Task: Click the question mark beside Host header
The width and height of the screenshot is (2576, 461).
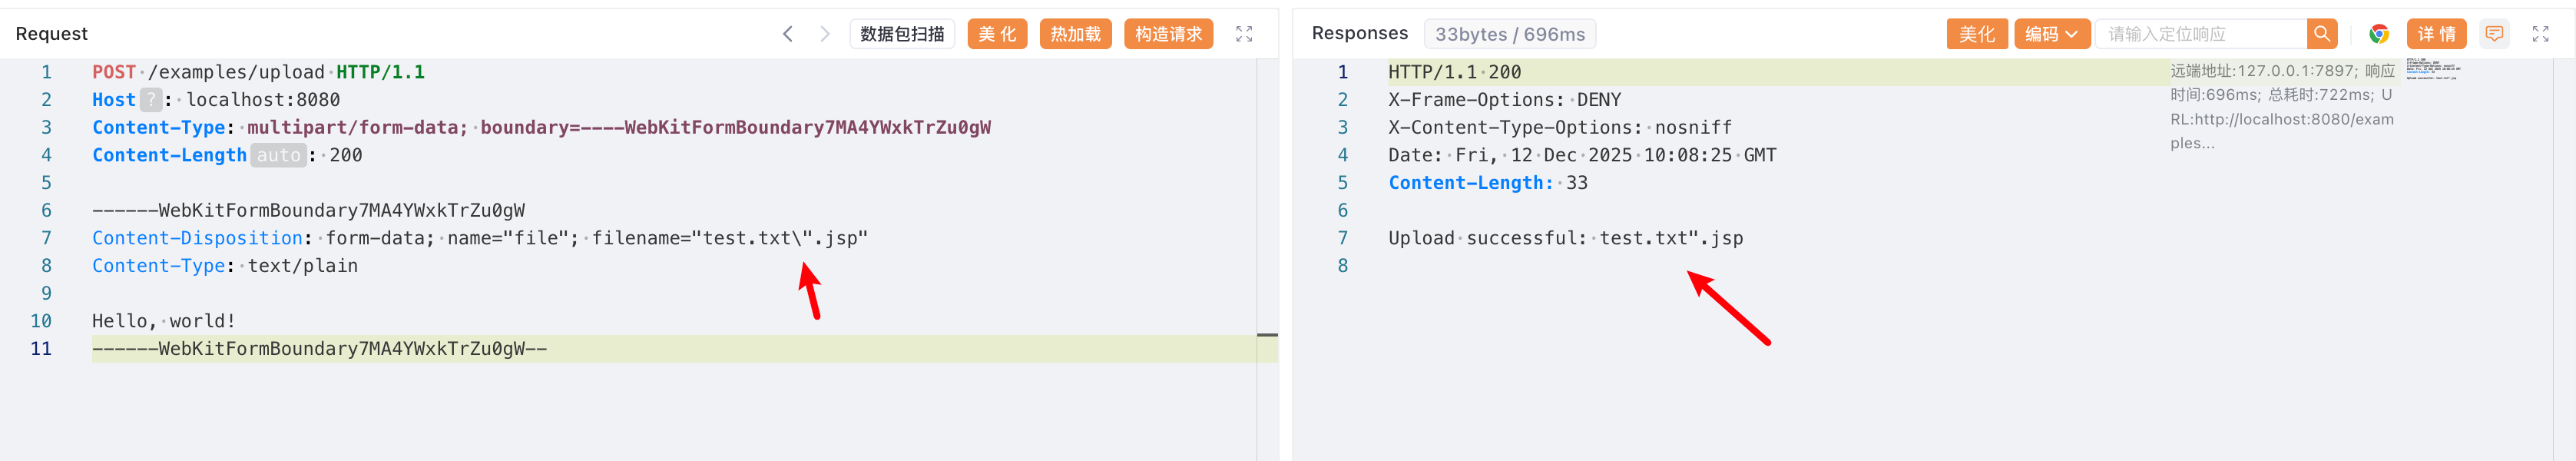Action: pos(150,100)
